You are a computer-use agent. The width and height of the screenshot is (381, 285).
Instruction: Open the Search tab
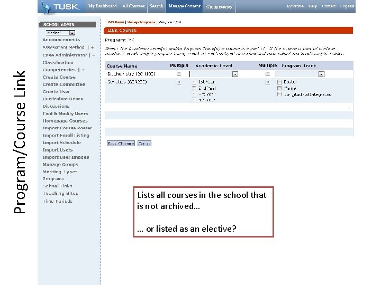click(157, 6)
